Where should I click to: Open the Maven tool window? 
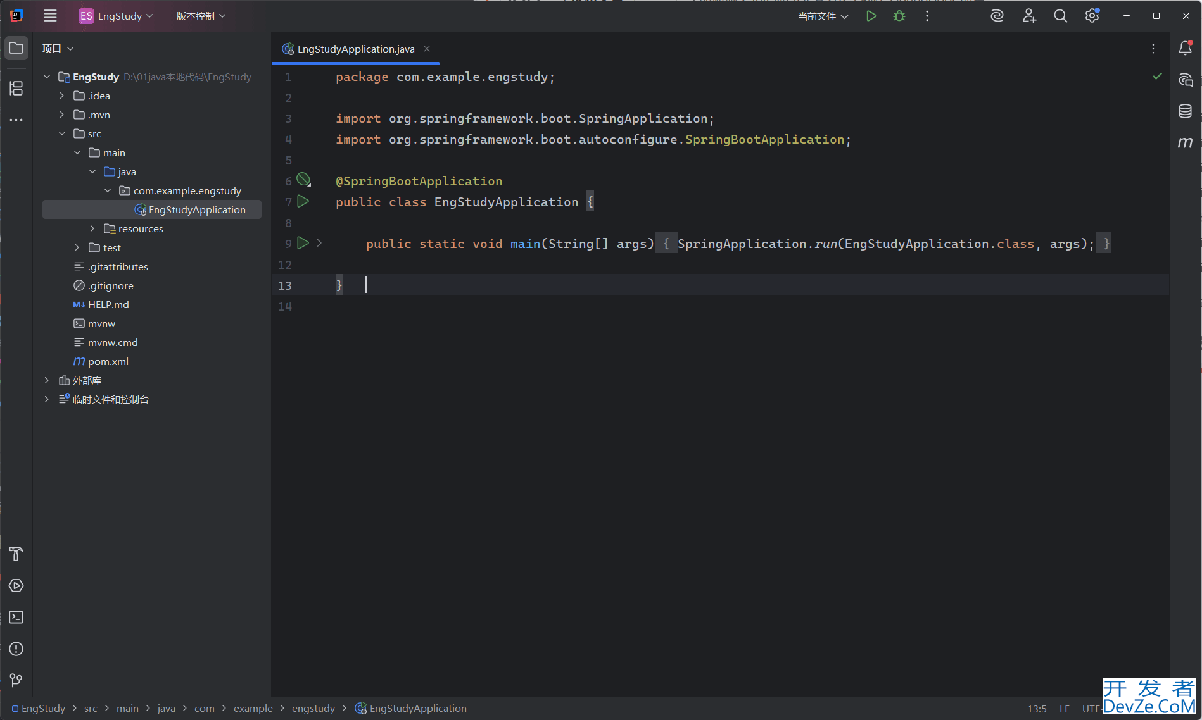click(1186, 143)
